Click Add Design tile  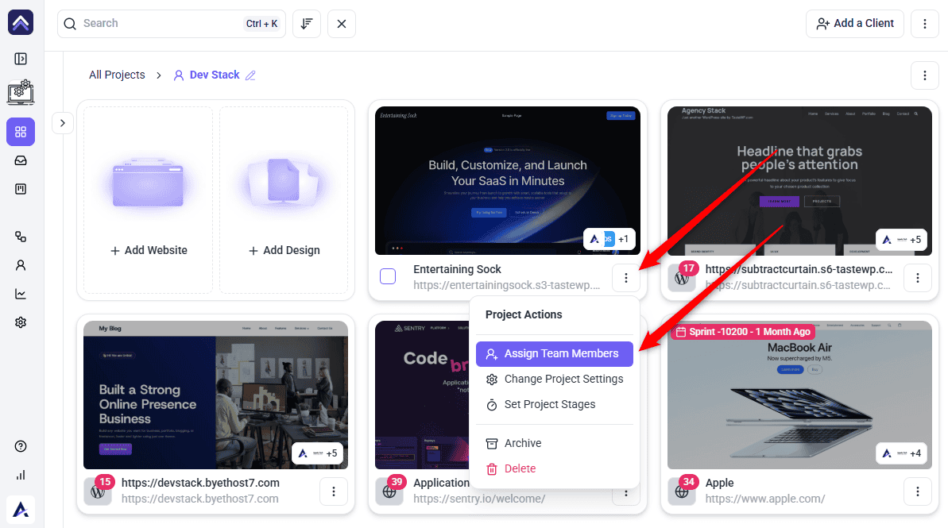coord(284,200)
